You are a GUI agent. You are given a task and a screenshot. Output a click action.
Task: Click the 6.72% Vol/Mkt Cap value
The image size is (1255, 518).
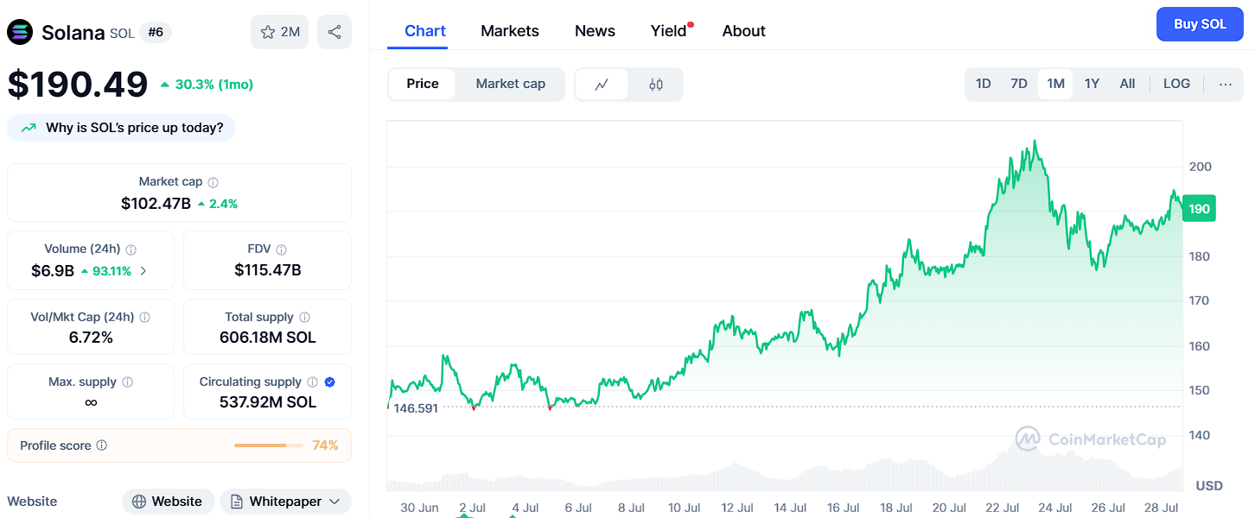pyautogui.click(x=91, y=338)
